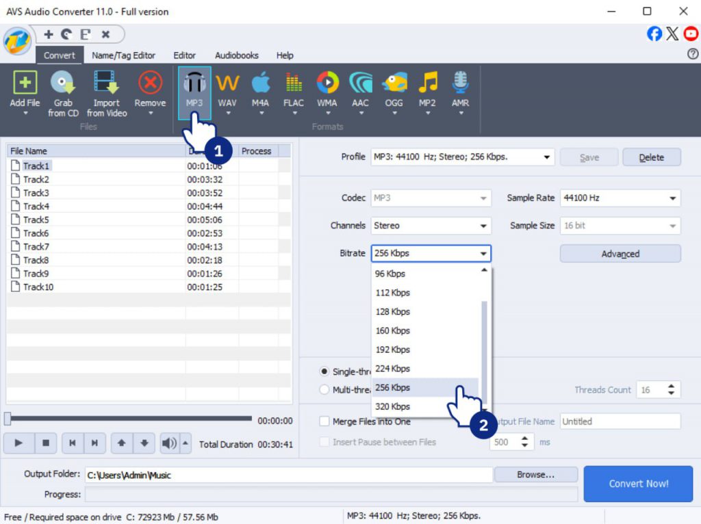
Task: Enable Single-threaded Mode option
Action: [x=322, y=371]
